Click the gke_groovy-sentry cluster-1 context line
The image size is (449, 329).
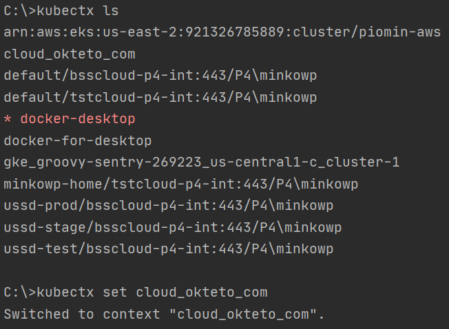(201, 162)
